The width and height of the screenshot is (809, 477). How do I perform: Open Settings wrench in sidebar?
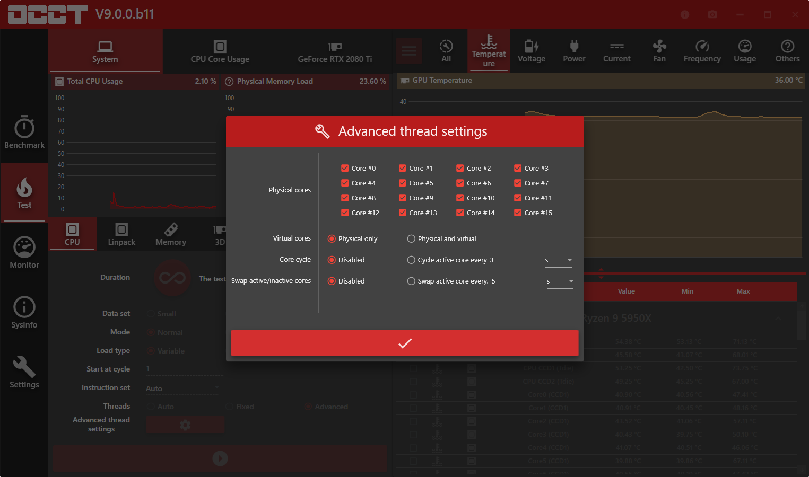click(x=24, y=372)
